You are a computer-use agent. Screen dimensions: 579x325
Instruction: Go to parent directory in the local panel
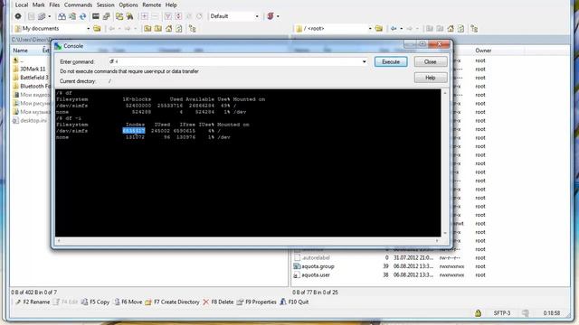pyautogui.click(x=147, y=28)
